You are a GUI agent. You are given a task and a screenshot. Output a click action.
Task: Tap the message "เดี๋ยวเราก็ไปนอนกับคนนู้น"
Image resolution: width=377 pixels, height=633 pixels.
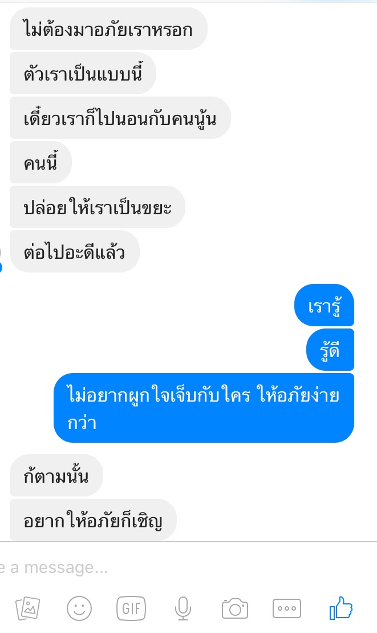[120, 118]
